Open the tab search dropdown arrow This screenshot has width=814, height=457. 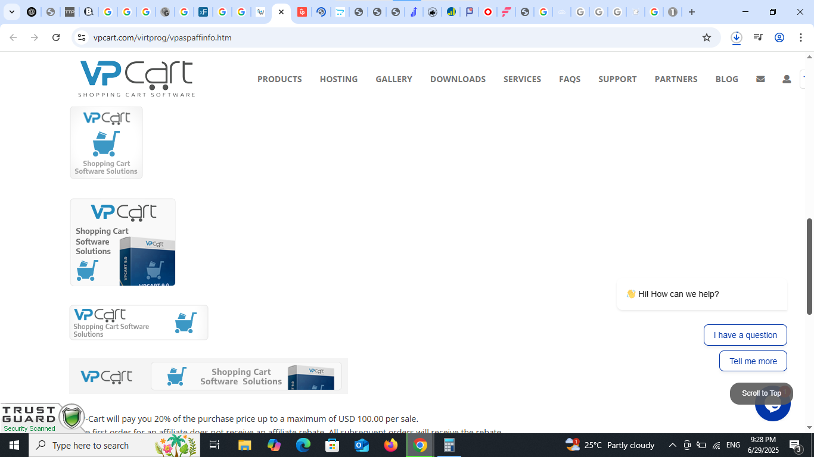click(x=12, y=12)
